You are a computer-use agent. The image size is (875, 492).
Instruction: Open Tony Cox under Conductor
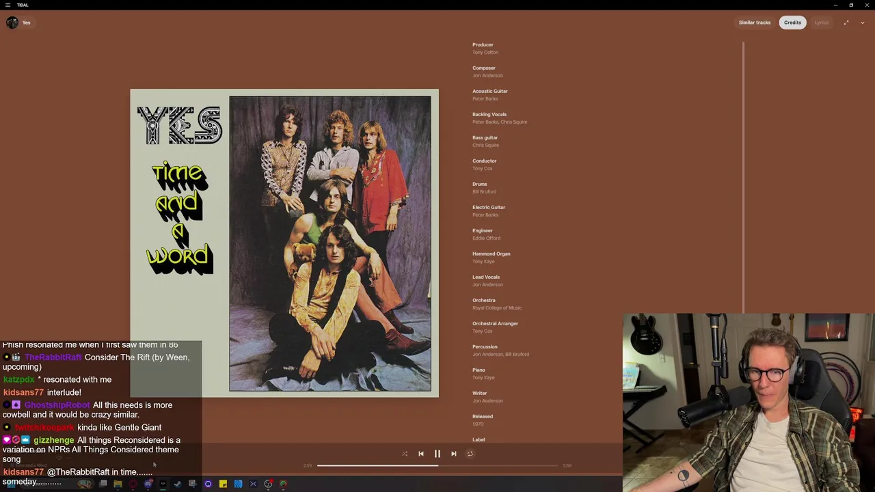(x=482, y=169)
